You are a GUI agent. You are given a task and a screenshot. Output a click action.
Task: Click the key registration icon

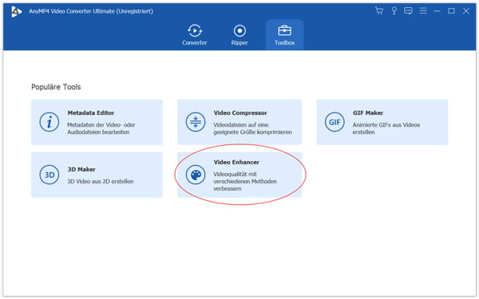click(x=394, y=11)
